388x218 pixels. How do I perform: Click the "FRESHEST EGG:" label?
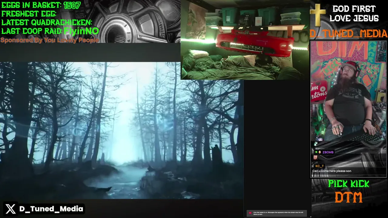click(x=29, y=14)
